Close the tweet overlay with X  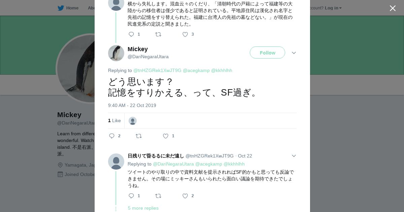(393, 8)
